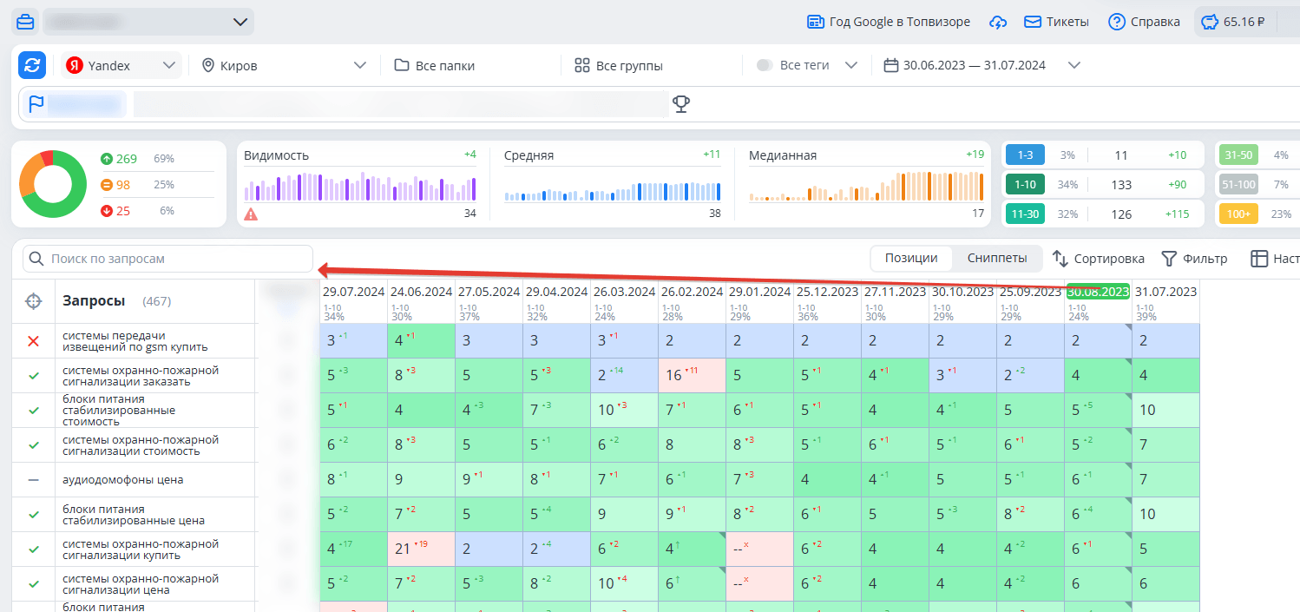Select the 25.12.2023 date column header
Image resolution: width=1300 pixels, height=612 pixels.
(x=827, y=292)
